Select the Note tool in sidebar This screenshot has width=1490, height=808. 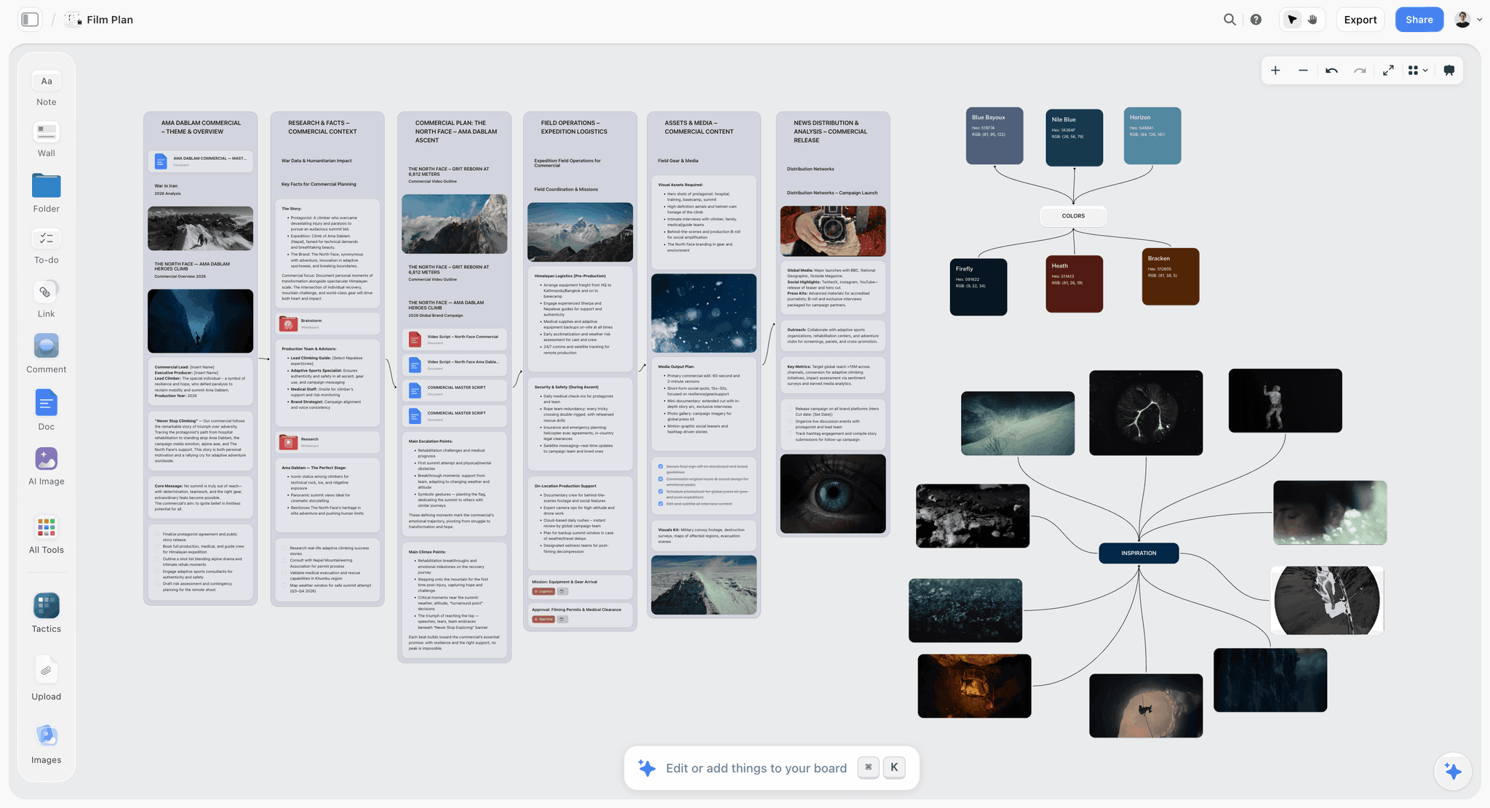pos(46,89)
